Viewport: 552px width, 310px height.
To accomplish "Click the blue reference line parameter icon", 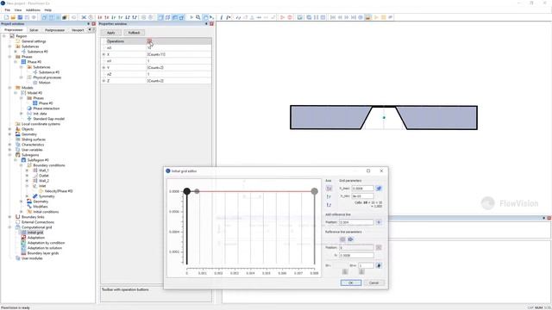I will [350, 239].
